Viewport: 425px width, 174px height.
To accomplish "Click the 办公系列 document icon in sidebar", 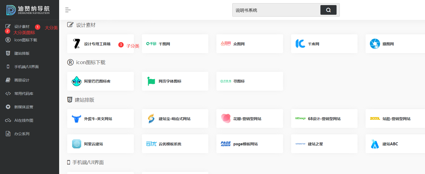I will pos(8,134).
